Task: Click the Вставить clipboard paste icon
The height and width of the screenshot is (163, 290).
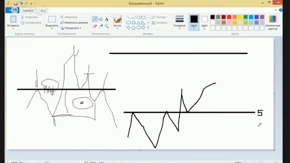Action: point(13,19)
